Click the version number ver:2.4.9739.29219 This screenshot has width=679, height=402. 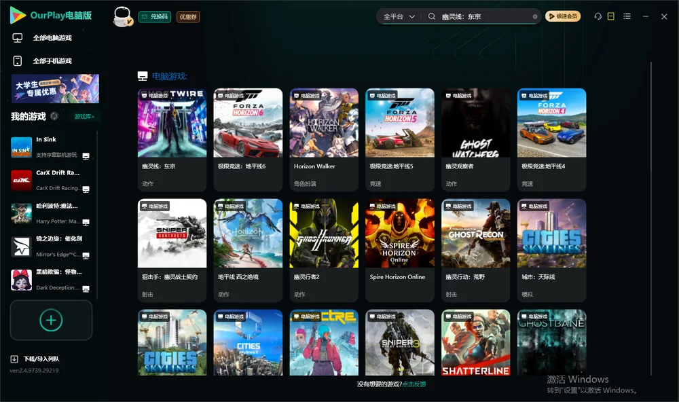34,370
